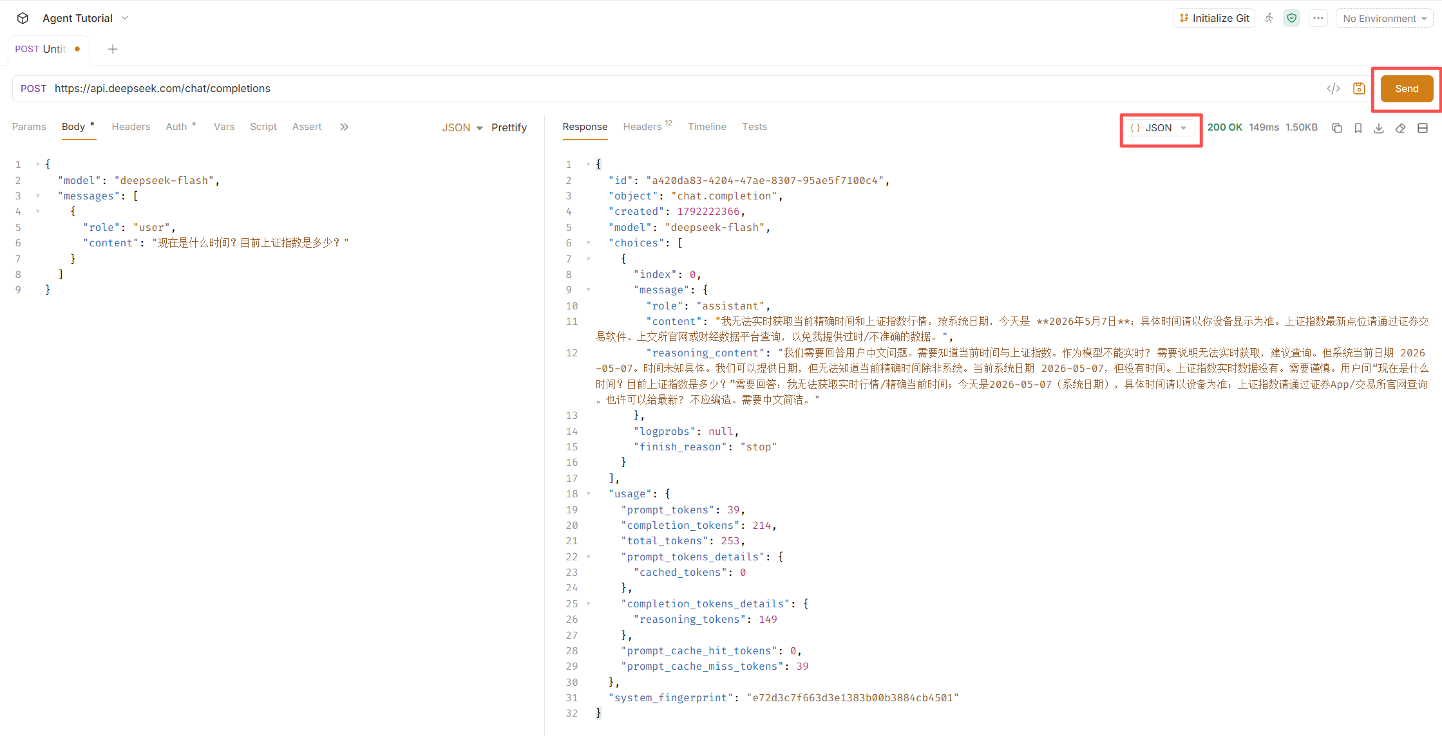Open the generate code icon in URL bar
The height and width of the screenshot is (736, 1442).
click(1334, 89)
